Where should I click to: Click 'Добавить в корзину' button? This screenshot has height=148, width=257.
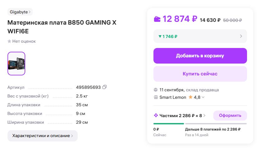point(200,56)
